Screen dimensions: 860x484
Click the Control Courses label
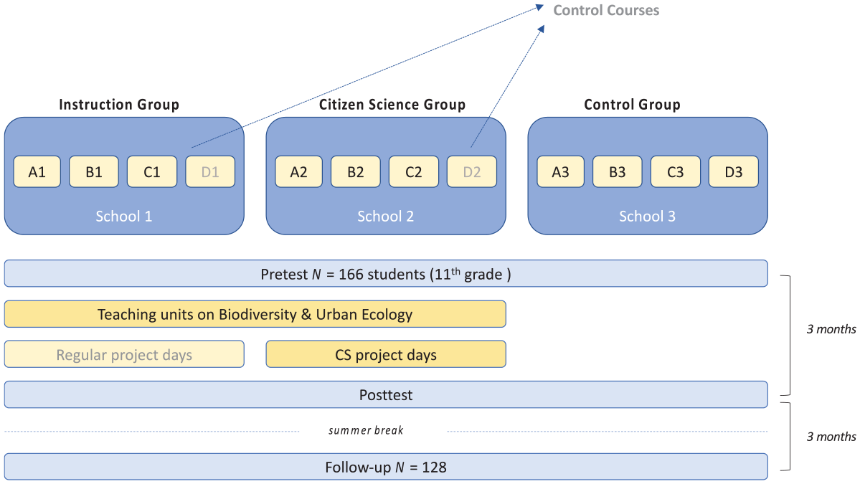[x=606, y=11]
